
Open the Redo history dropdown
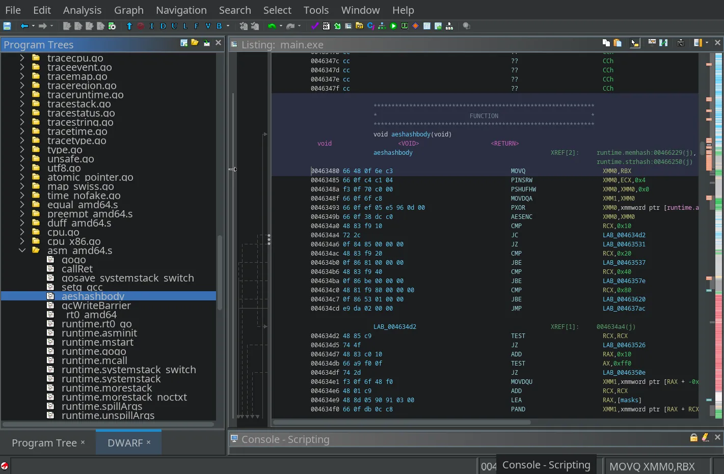coord(299,26)
